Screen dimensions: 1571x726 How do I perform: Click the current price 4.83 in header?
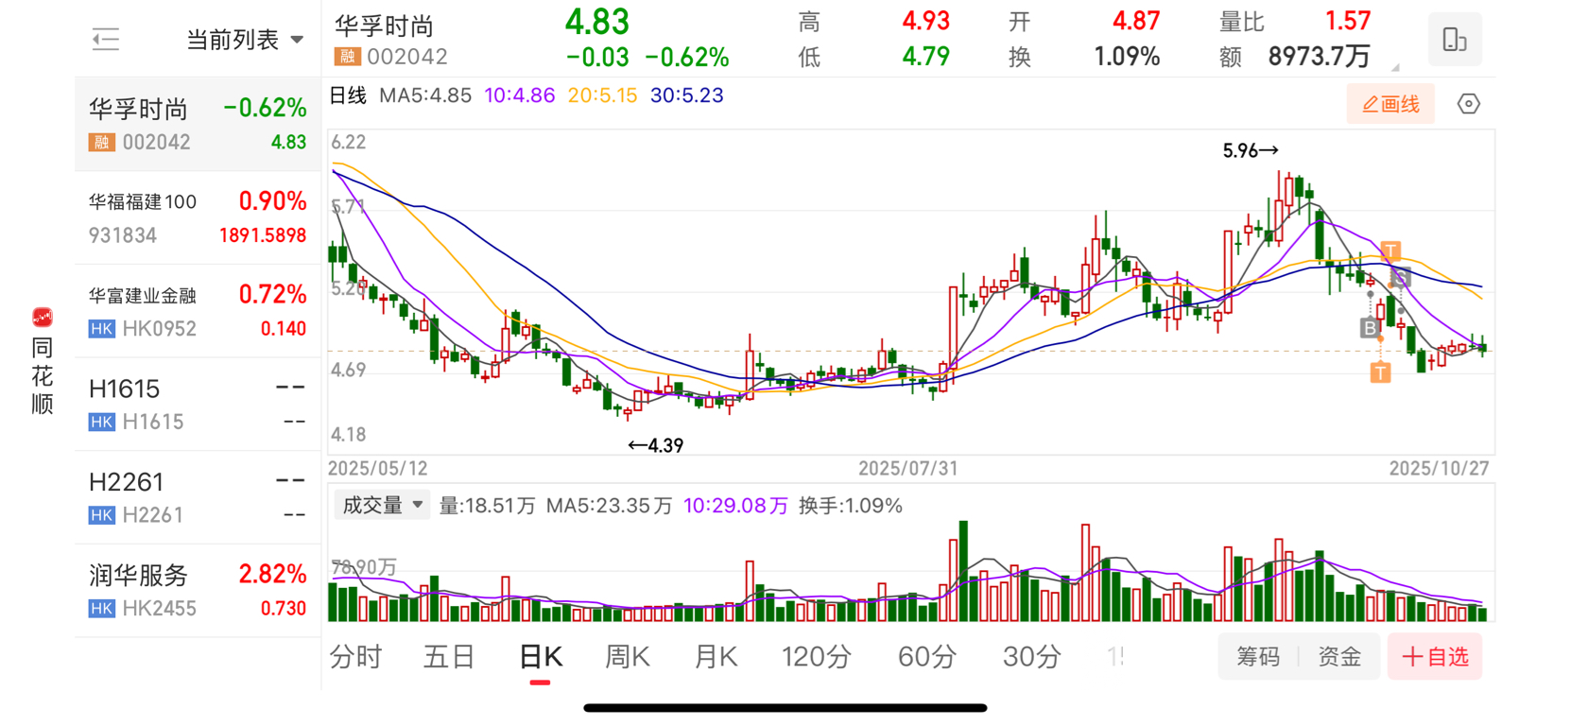tap(596, 22)
